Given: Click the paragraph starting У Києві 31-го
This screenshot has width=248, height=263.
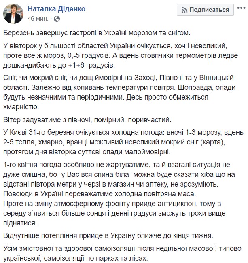Looking at the screenshot, I should pyautogui.click(x=123, y=142).
